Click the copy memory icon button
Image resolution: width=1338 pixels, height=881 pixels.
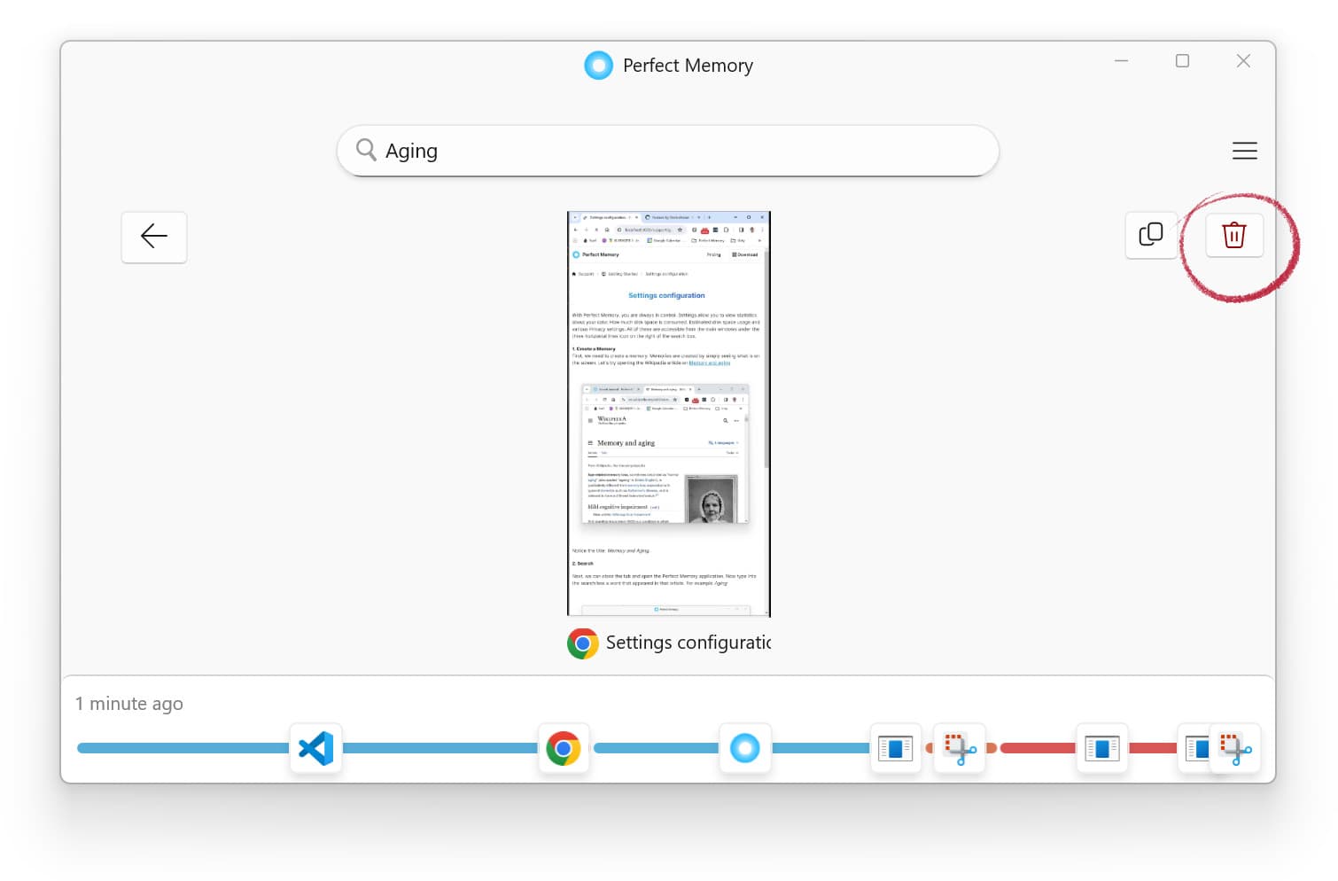point(1150,235)
